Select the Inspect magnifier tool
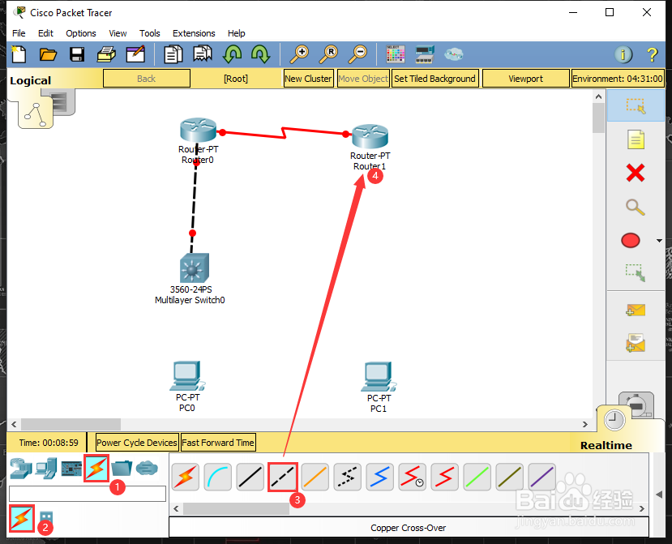Image resolution: width=672 pixels, height=544 pixels. click(x=636, y=207)
